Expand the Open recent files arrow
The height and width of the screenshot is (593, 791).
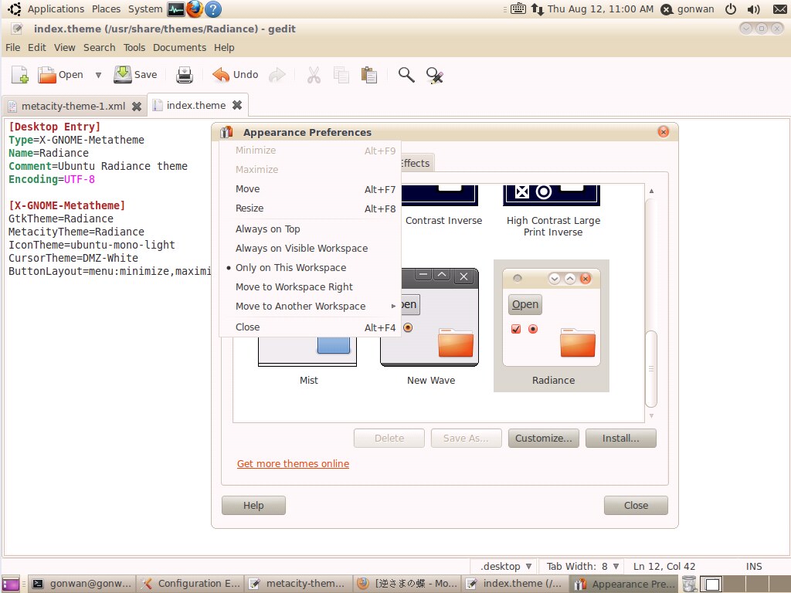tap(98, 75)
